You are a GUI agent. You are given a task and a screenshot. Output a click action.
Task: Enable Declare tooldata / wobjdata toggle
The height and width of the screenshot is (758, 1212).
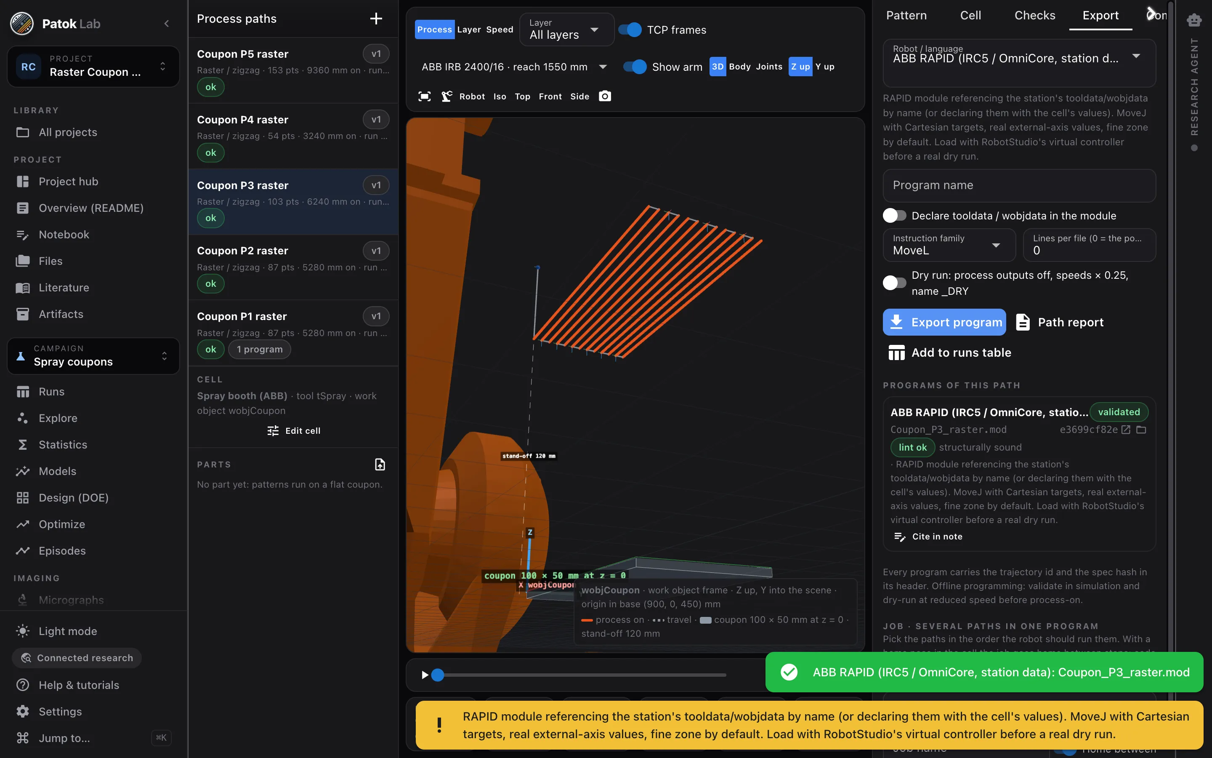(x=894, y=216)
